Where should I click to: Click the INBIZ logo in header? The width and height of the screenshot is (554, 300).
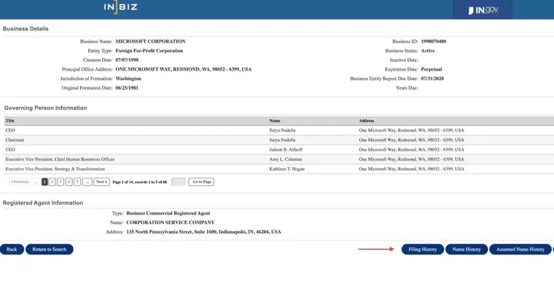point(120,7)
